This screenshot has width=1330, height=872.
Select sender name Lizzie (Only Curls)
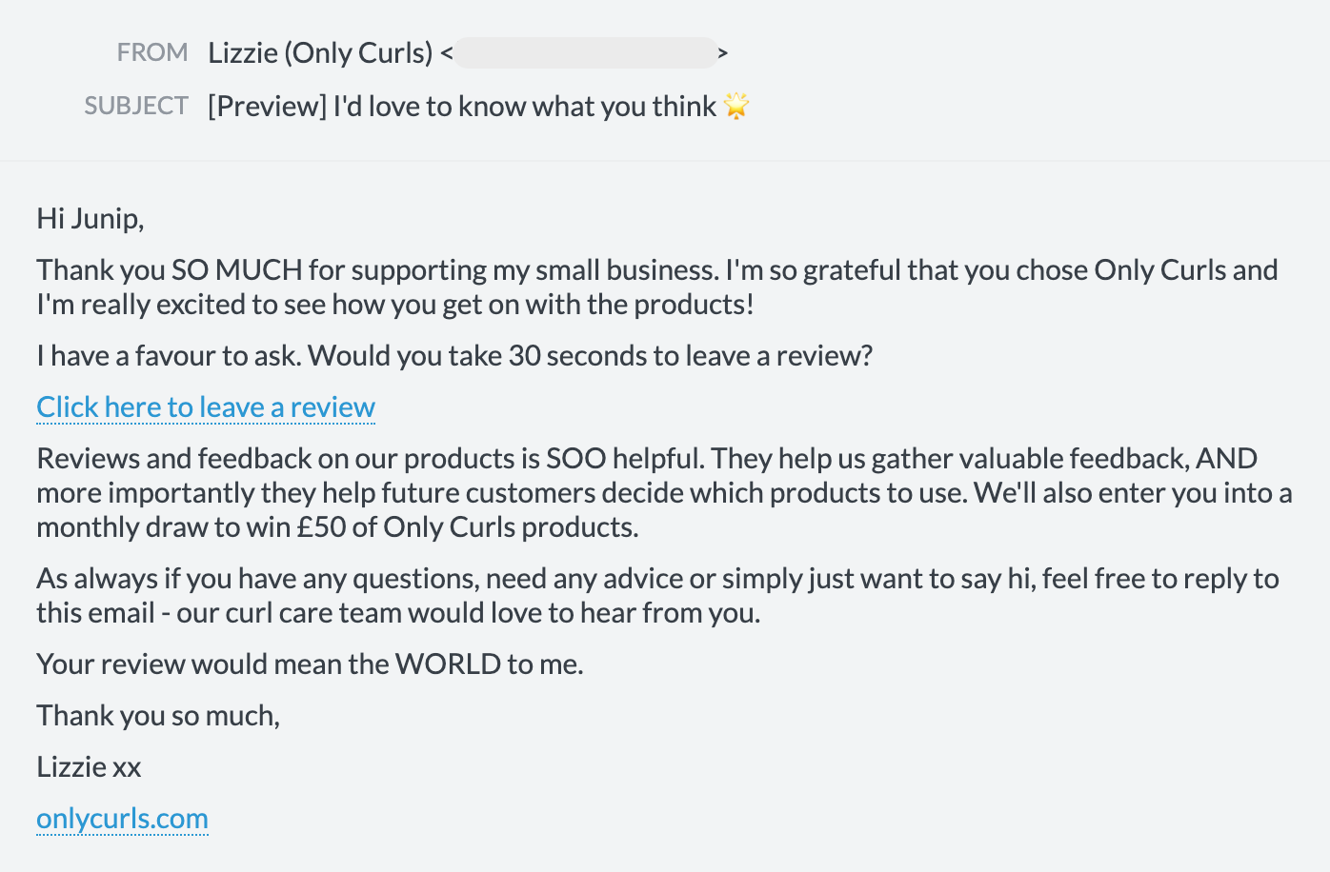pyautogui.click(x=320, y=53)
